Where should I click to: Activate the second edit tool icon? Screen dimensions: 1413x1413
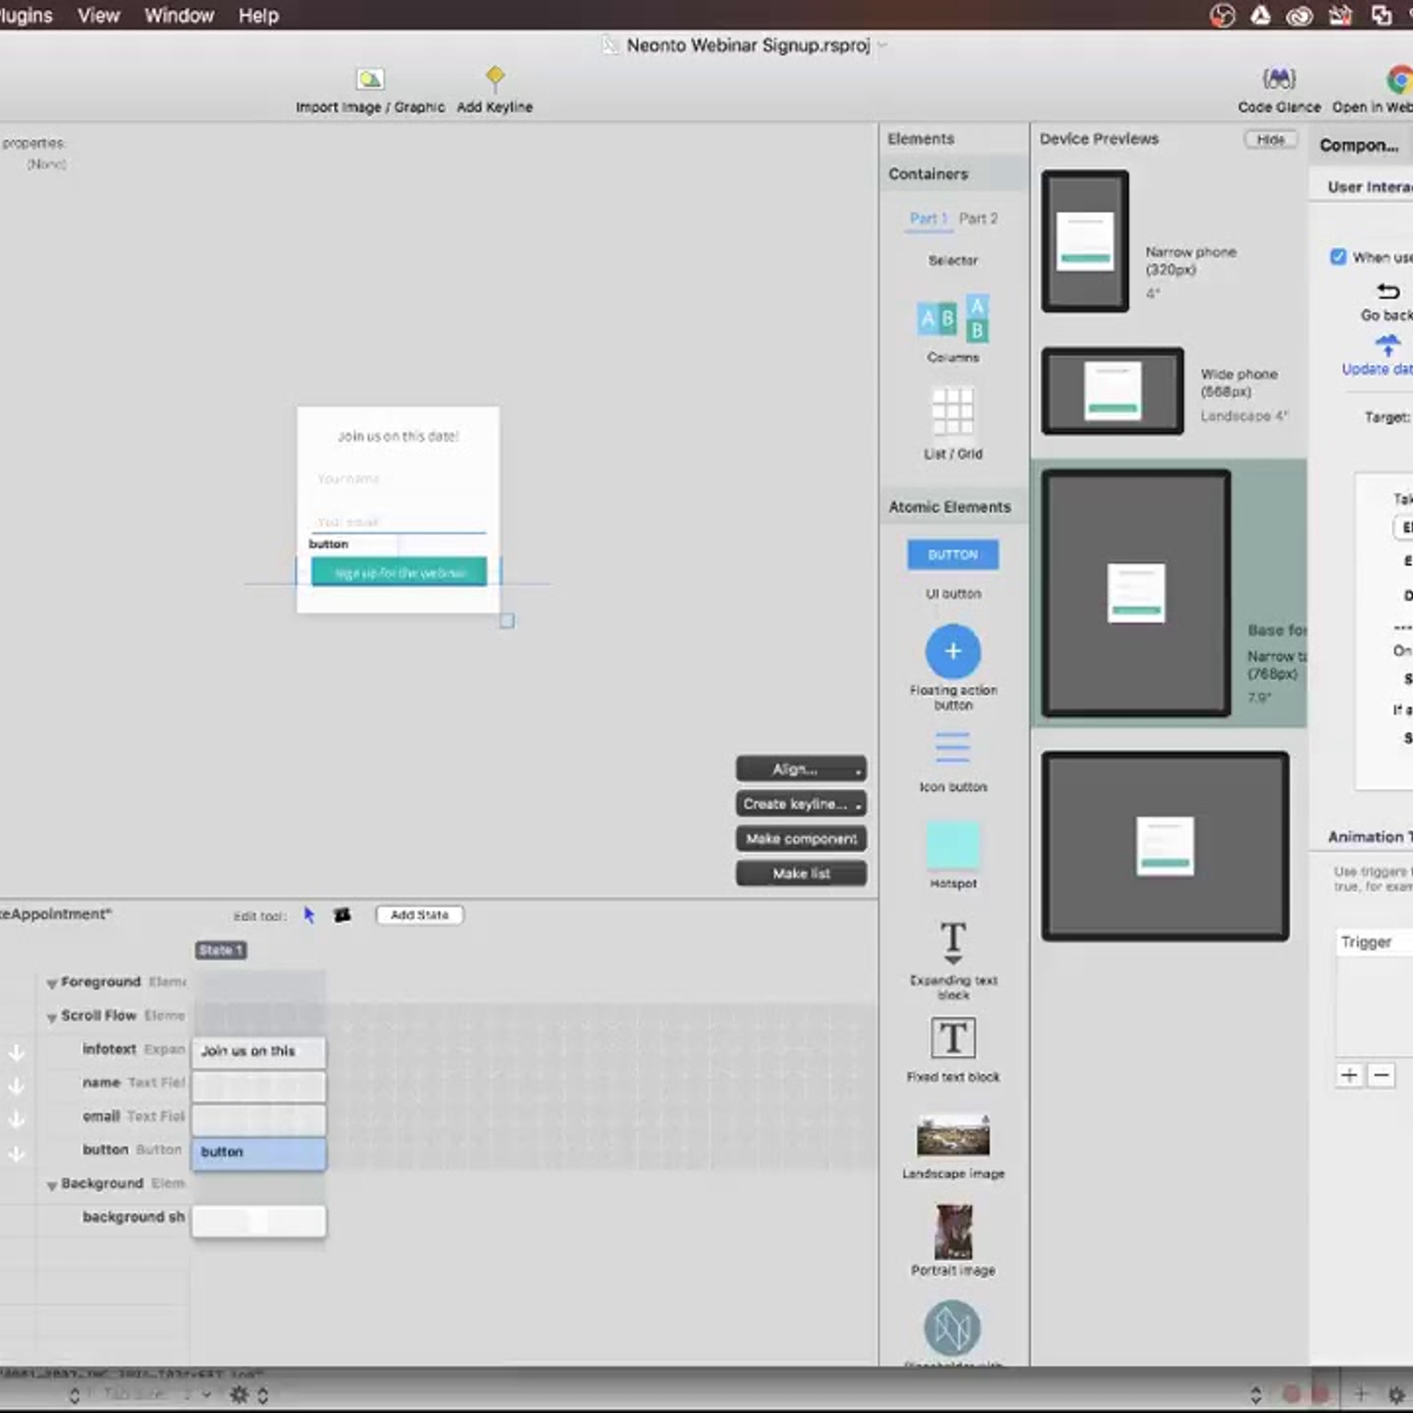pyautogui.click(x=342, y=915)
